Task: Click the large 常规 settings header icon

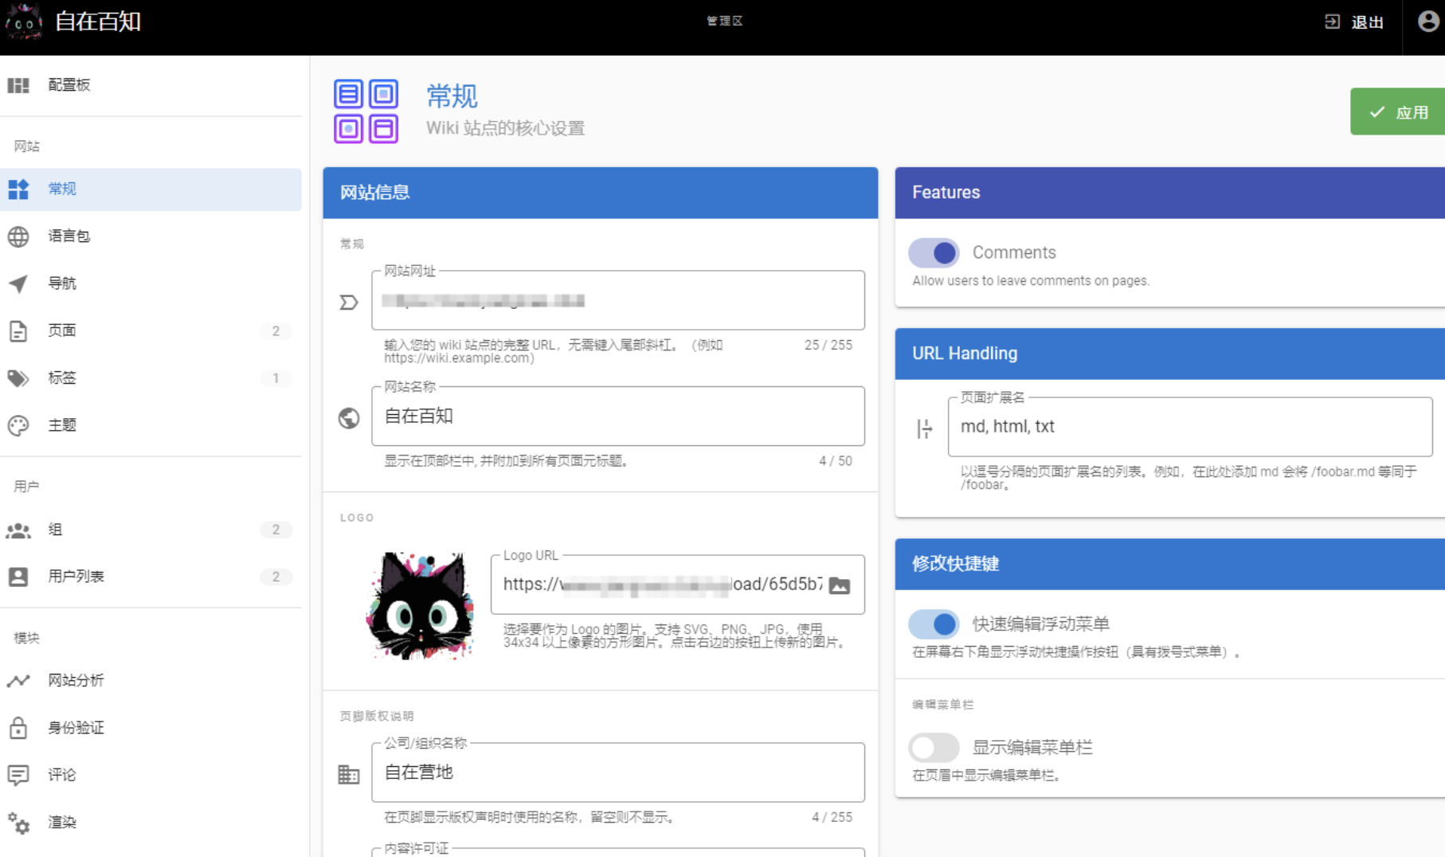Action: (x=366, y=112)
